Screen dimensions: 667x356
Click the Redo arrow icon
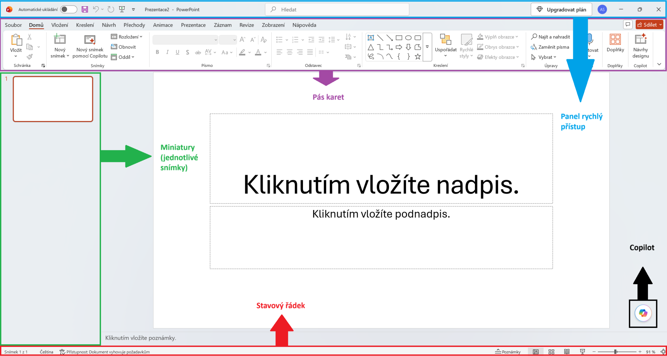(x=111, y=9)
